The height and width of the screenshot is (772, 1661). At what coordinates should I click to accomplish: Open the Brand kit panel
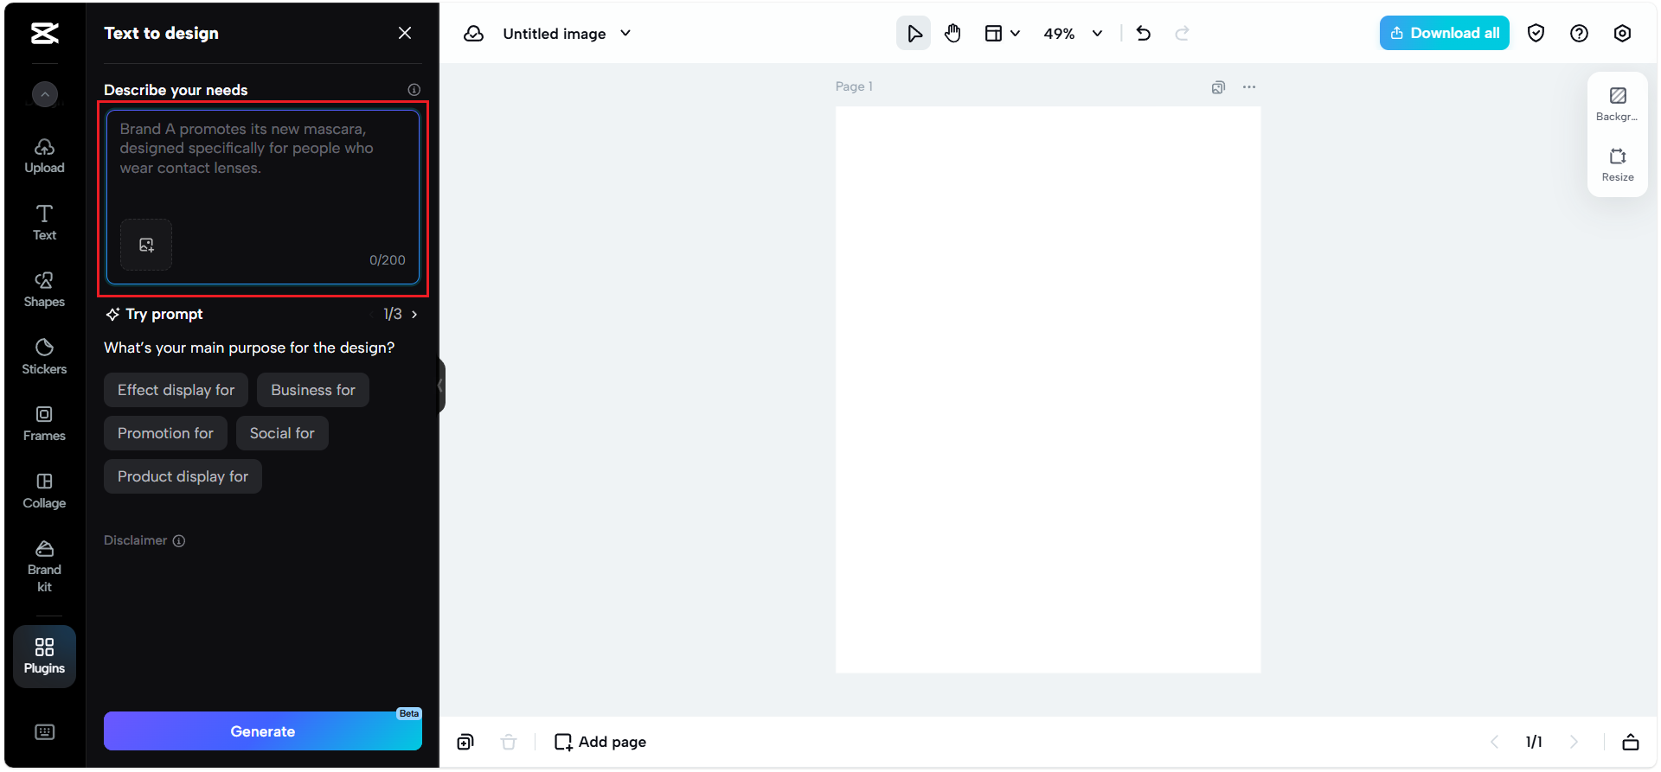pos(44,566)
